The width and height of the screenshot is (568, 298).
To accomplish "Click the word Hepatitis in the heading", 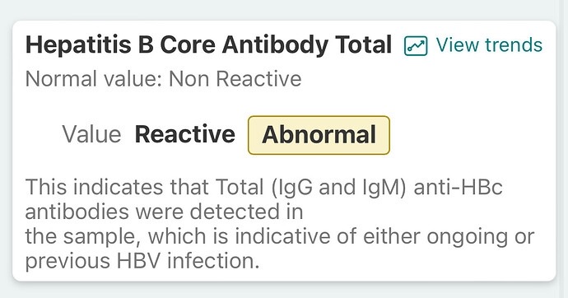I will coord(78,45).
